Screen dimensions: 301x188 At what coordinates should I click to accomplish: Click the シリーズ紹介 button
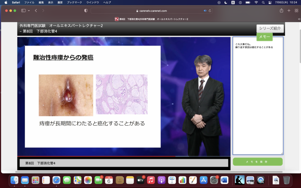tap(270, 28)
